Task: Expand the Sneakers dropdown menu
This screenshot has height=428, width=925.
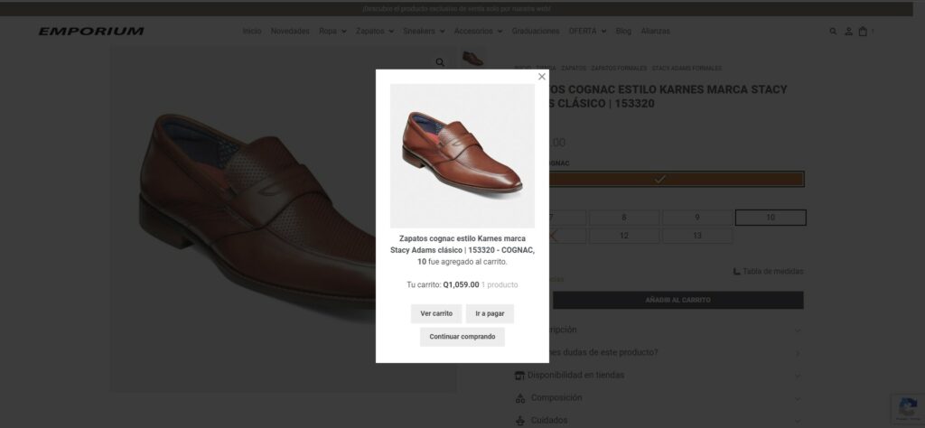Action: pos(425,32)
